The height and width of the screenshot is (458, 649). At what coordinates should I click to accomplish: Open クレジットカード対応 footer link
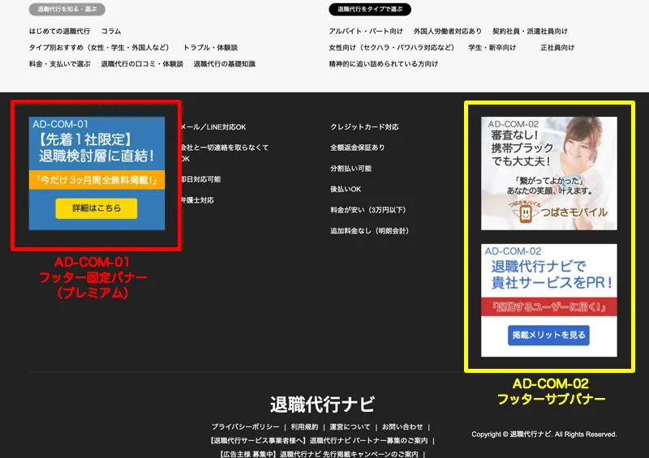tap(364, 127)
